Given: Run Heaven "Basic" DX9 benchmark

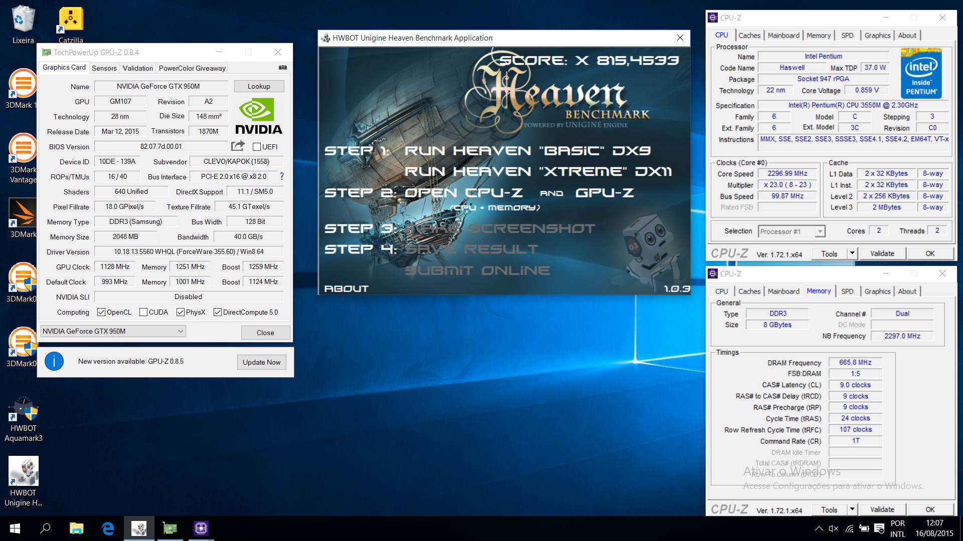Looking at the screenshot, I should pos(527,150).
